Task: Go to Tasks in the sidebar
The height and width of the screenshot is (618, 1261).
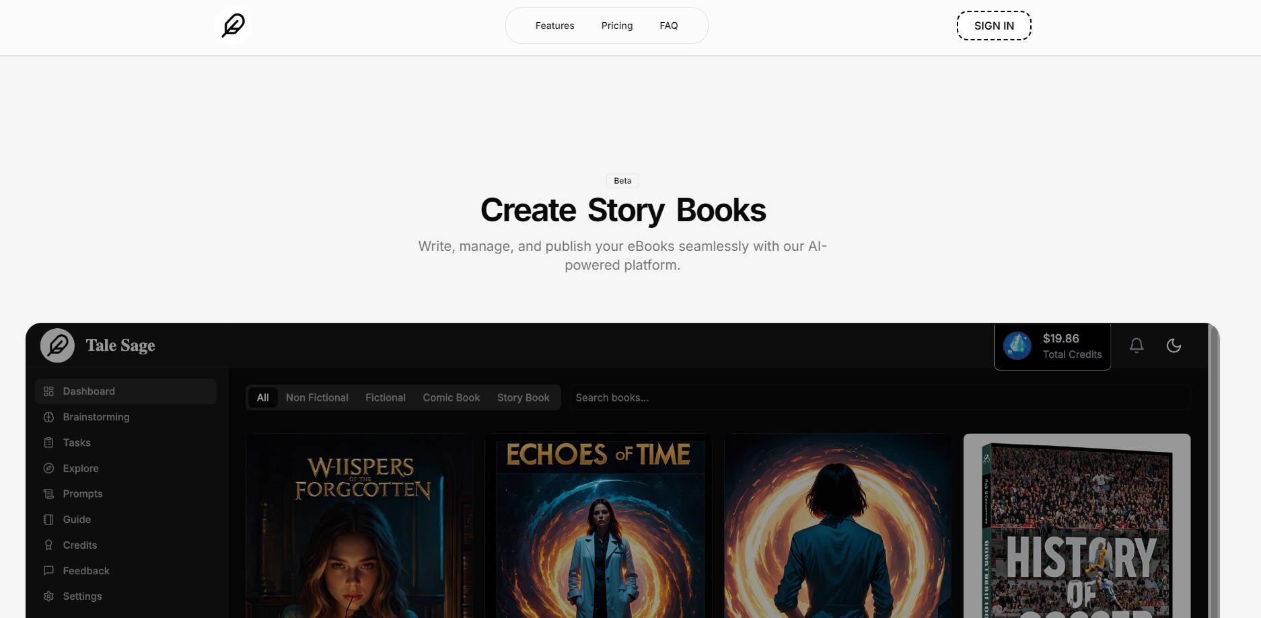Action: coord(76,442)
